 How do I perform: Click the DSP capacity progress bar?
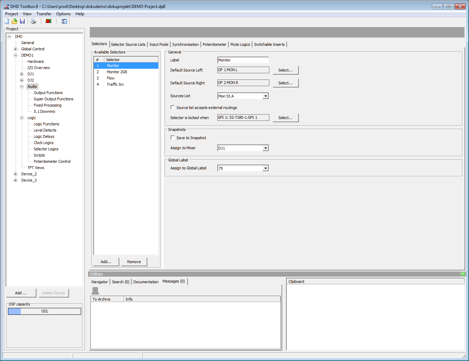point(44,311)
